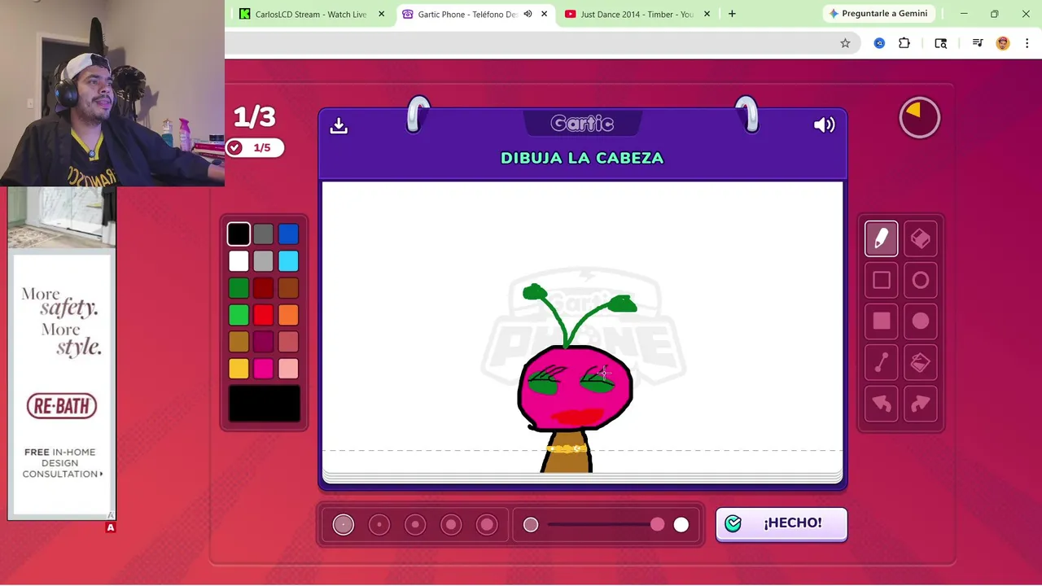Pick the dark green color swatch
This screenshot has width=1042, height=586.
[x=239, y=288]
